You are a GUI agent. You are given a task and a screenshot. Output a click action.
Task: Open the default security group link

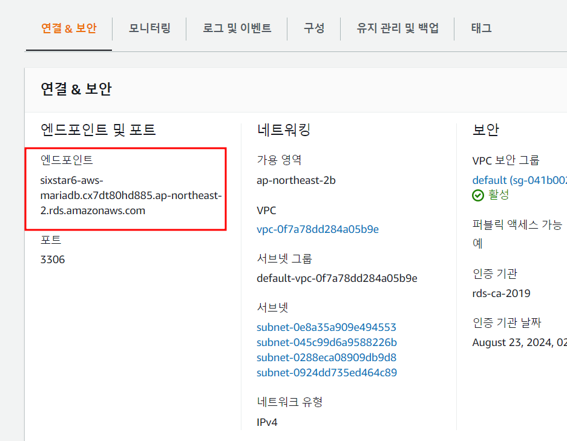pyautogui.click(x=519, y=180)
